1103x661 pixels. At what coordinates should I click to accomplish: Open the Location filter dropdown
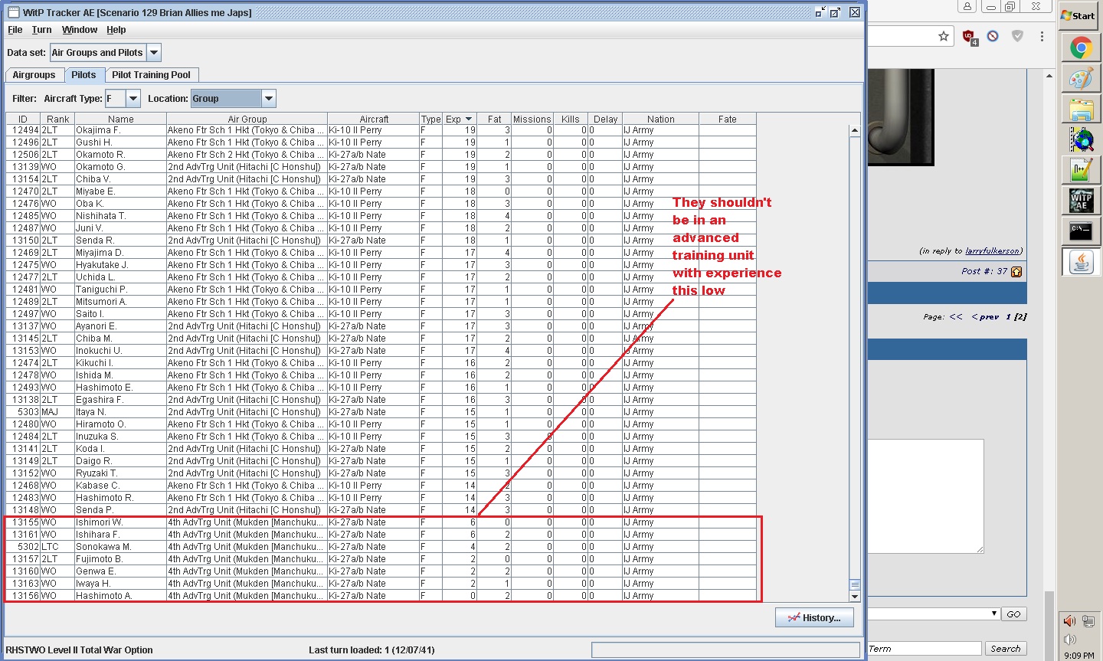coord(268,99)
